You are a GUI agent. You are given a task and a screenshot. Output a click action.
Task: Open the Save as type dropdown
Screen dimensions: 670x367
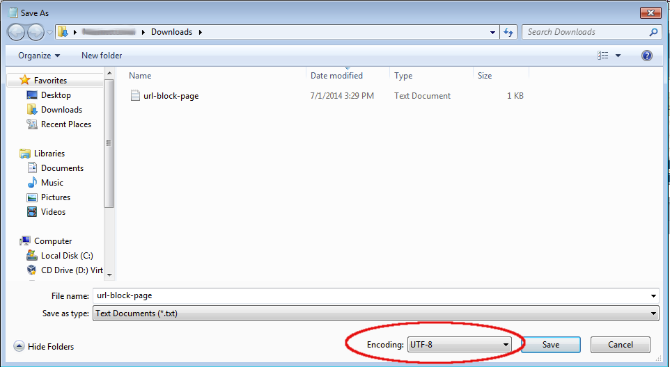click(375, 313)
